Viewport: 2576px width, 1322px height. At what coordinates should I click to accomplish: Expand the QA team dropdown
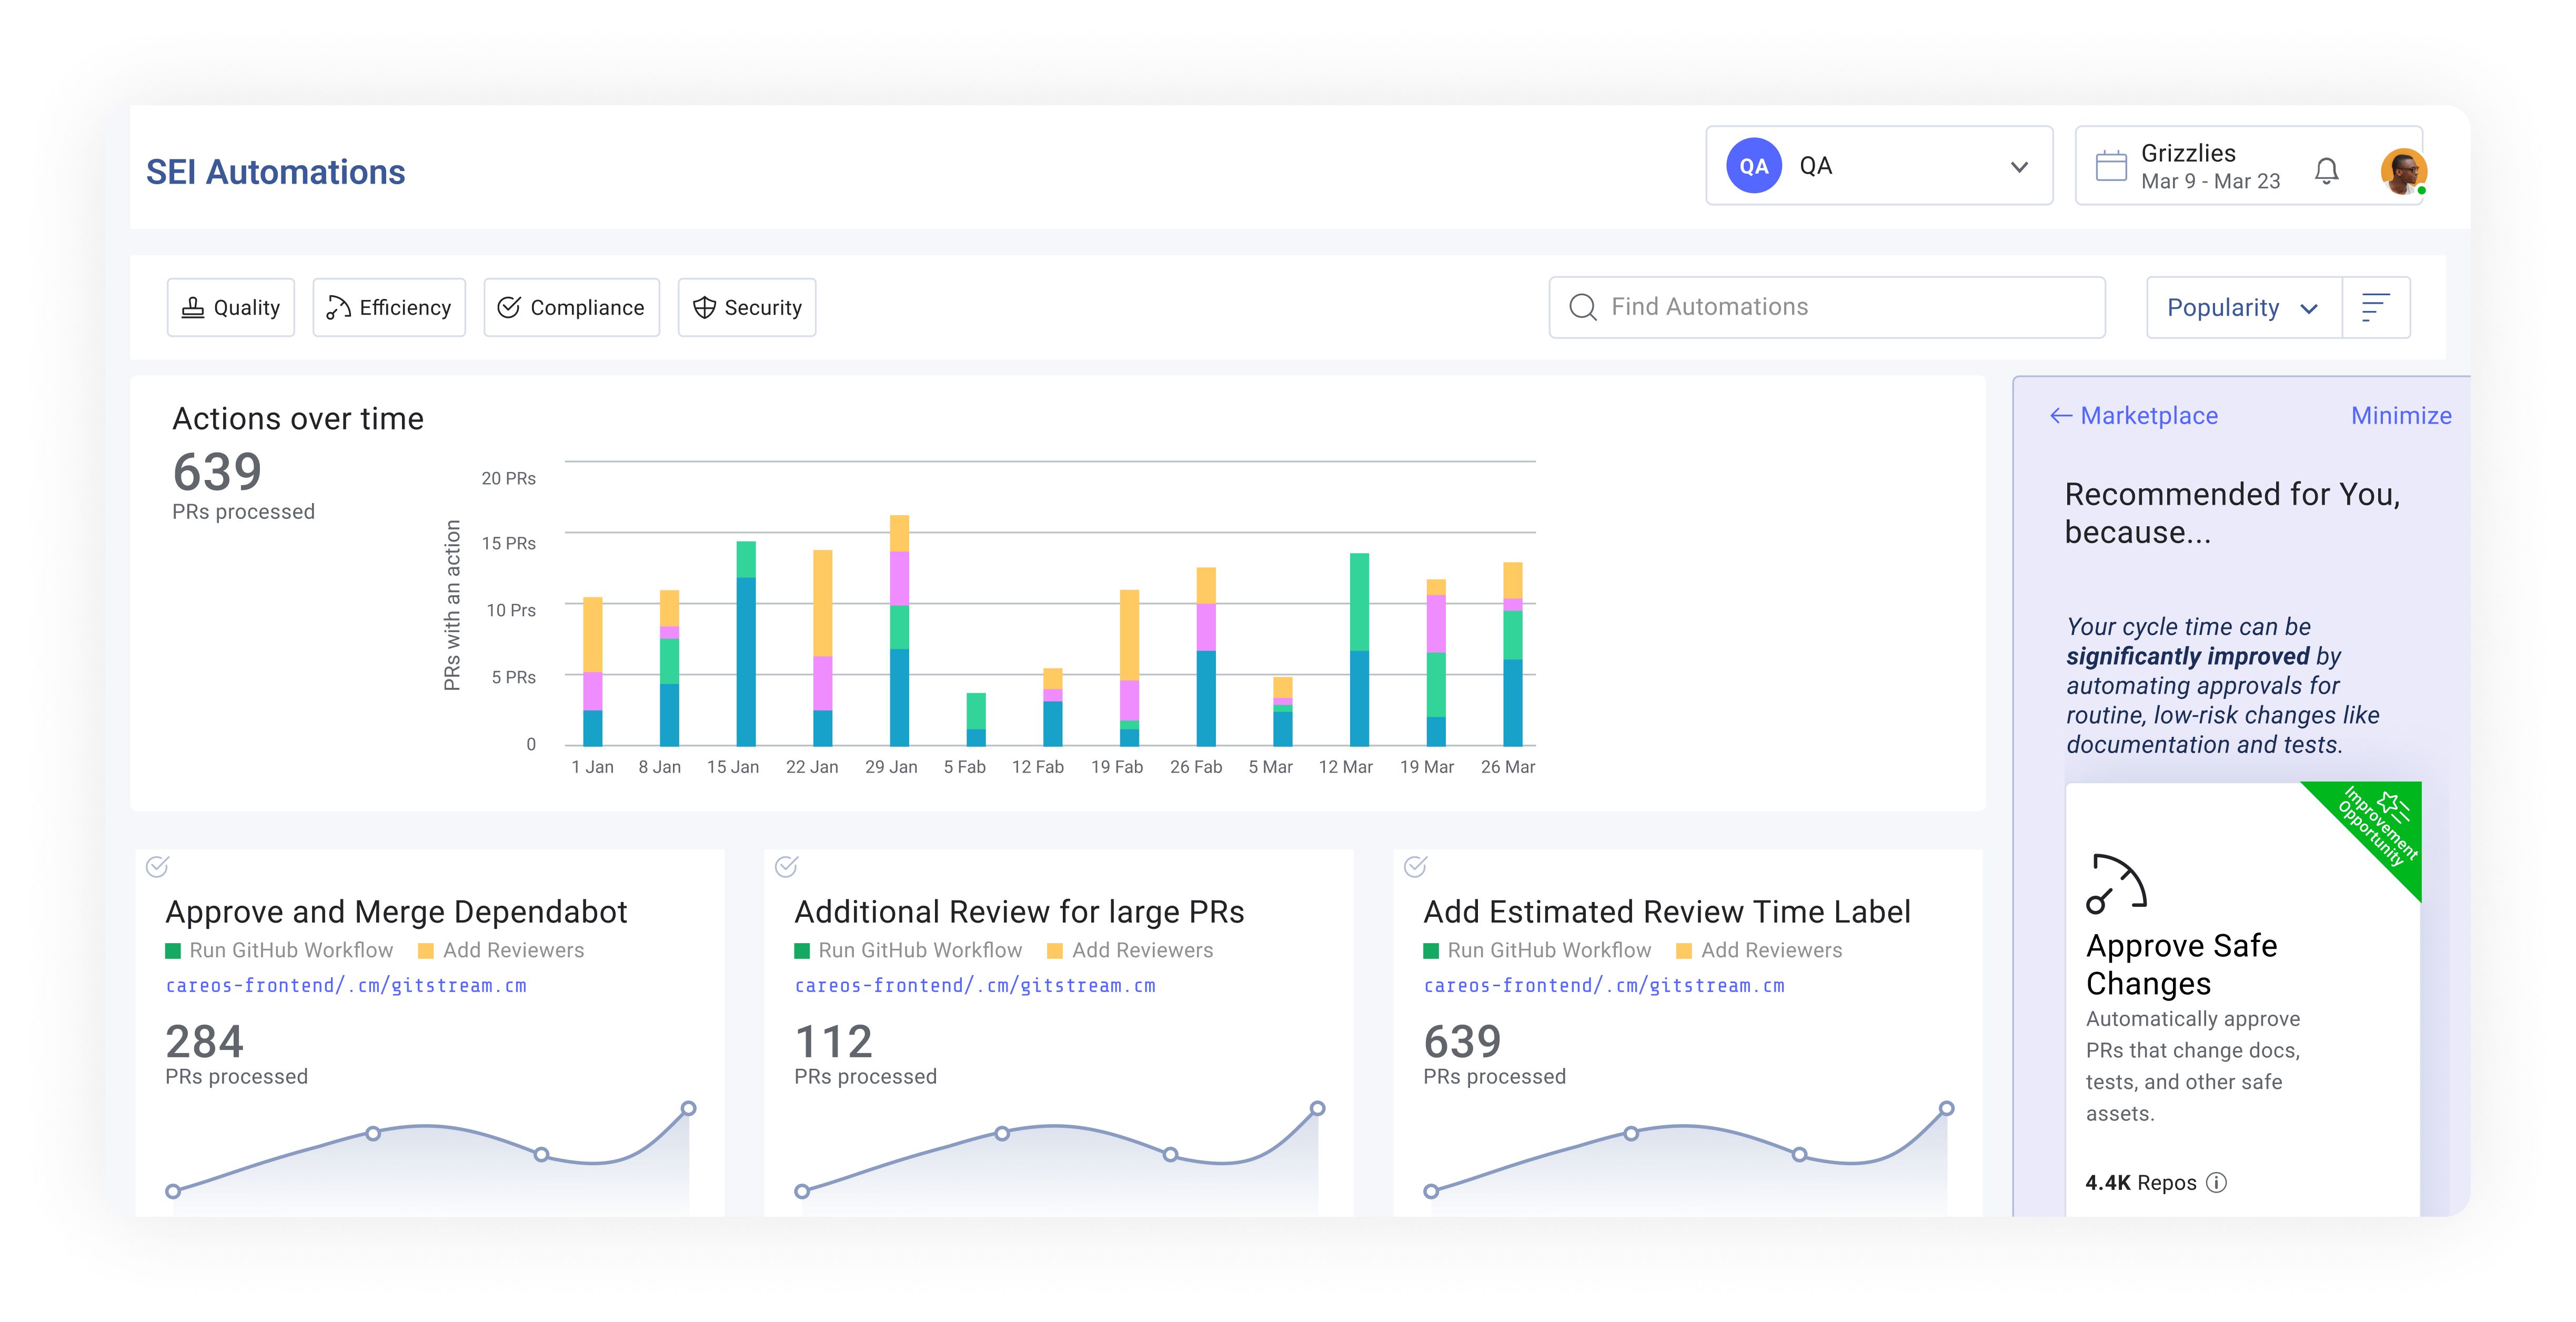(x=1879, y=166)
